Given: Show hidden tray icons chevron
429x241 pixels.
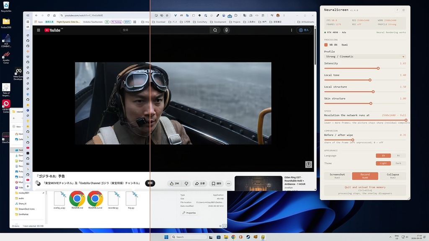Looking at the screenshot, I should [390, 237].
